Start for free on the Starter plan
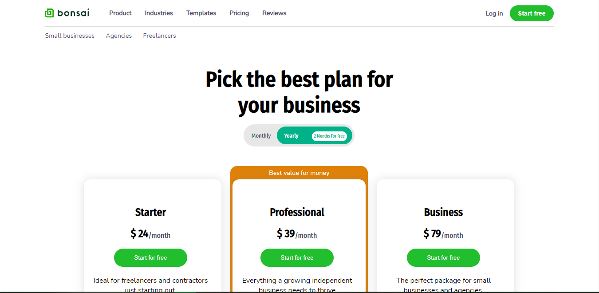 [150, 257]
